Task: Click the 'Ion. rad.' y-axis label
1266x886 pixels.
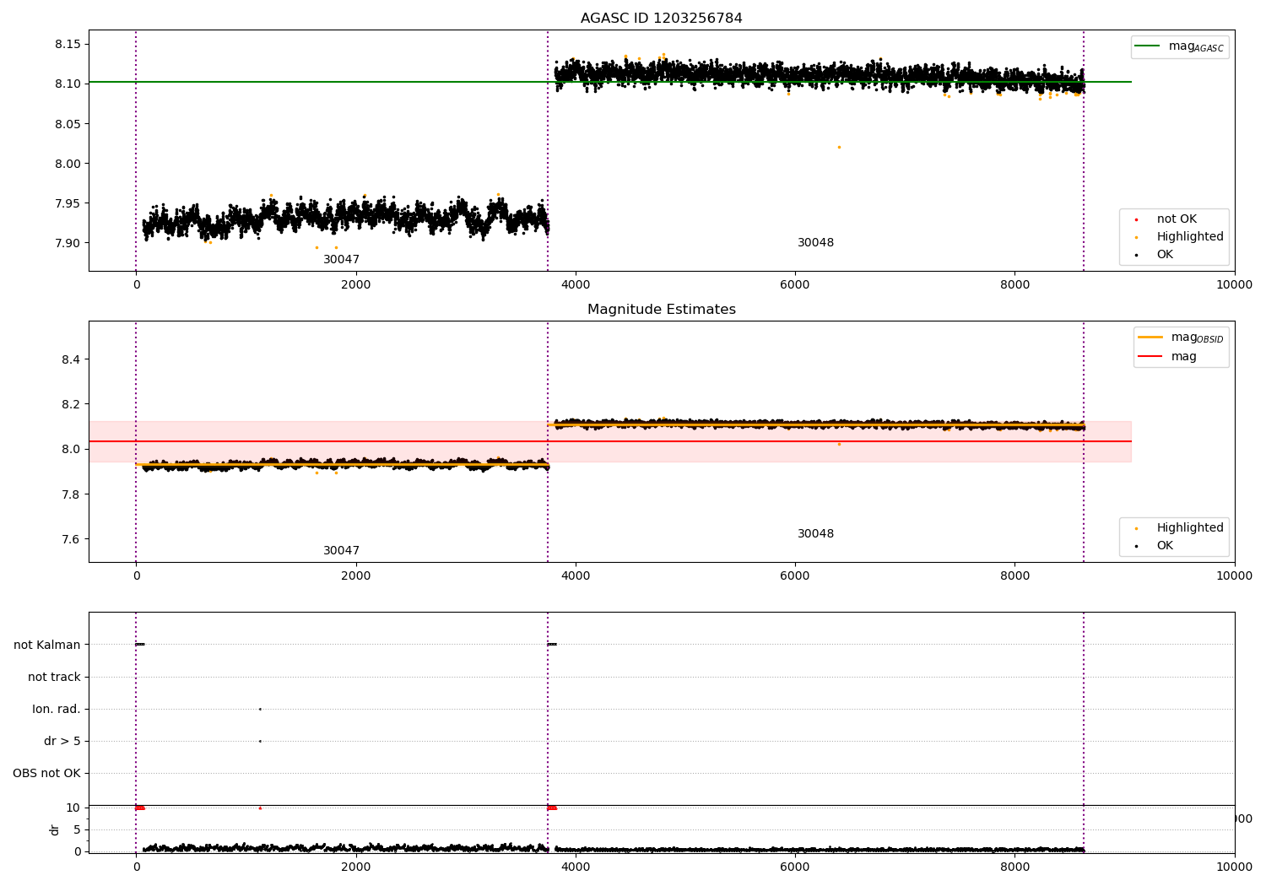Action: [x=57, y=709]
